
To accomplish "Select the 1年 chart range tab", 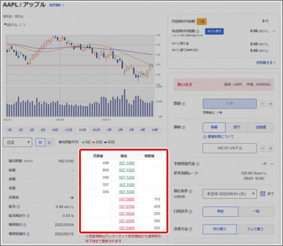I will [109, 130].
